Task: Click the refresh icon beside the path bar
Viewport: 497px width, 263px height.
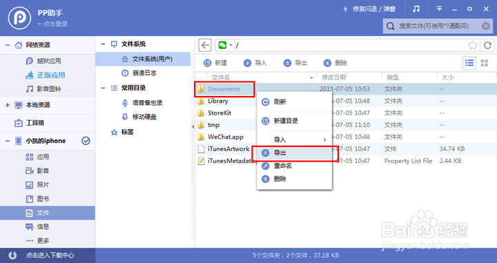Action: (488, 45)
